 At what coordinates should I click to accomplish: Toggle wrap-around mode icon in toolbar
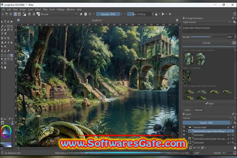pyautogui.click(x=170, y=14)
